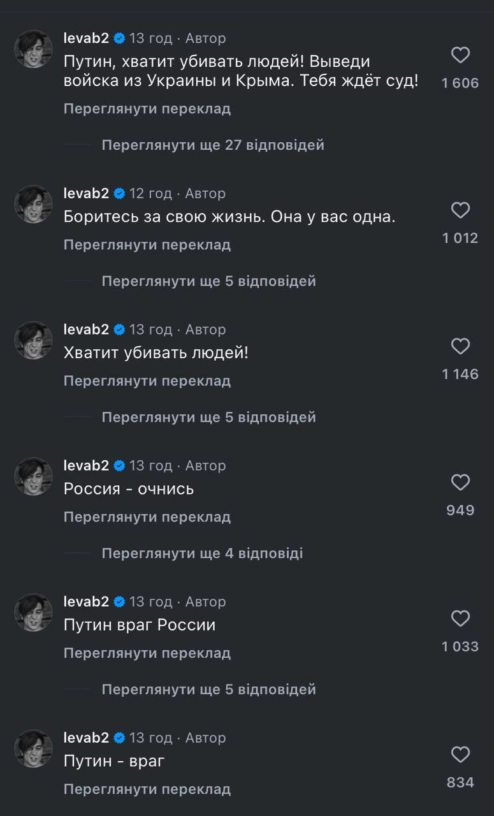Click verified badge on 'Хватит убивать людей!' comment
This screenshot has height=816, width=494.
click(x=119, y=330)
